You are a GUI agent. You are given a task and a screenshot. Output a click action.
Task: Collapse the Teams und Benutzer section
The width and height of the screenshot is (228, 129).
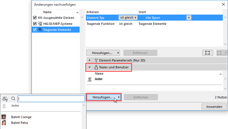(90, 68)
